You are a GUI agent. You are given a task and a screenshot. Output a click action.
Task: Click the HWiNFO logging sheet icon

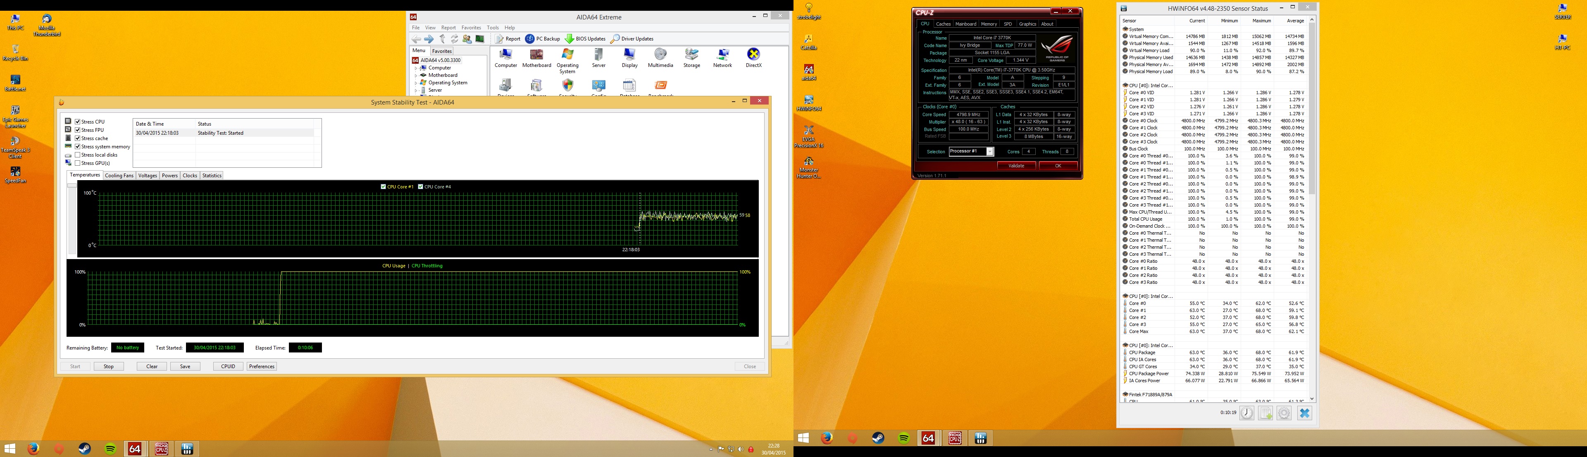1265,413
